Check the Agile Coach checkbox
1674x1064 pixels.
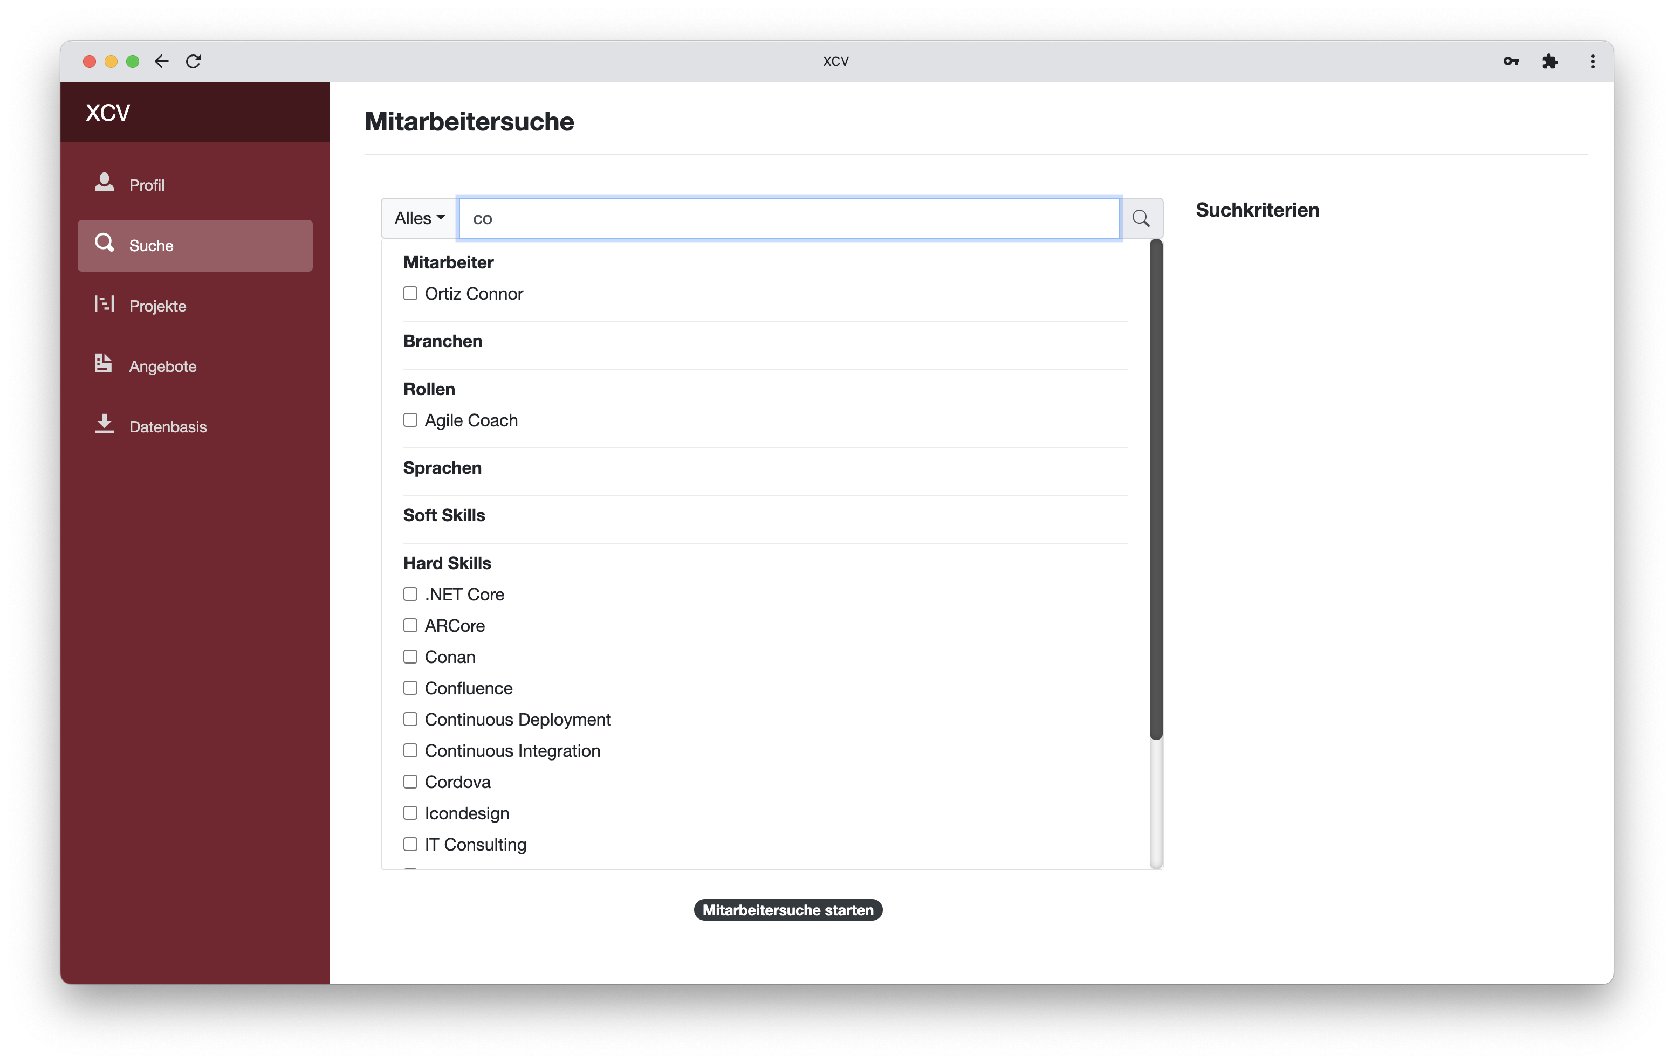coord(410,420)
